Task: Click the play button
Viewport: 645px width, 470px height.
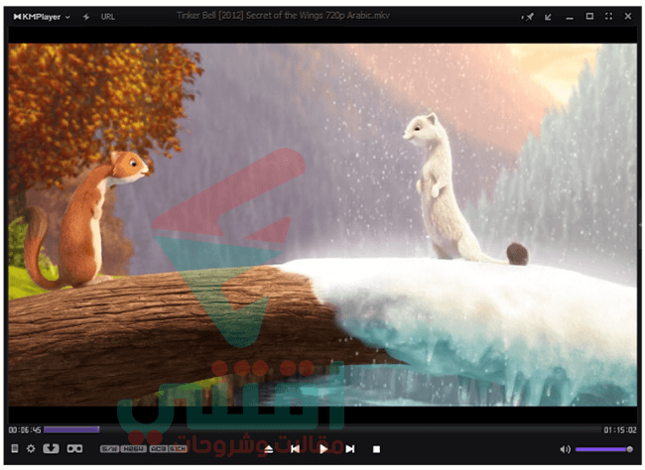Action: pyautogui.click(x=323, y=449)
